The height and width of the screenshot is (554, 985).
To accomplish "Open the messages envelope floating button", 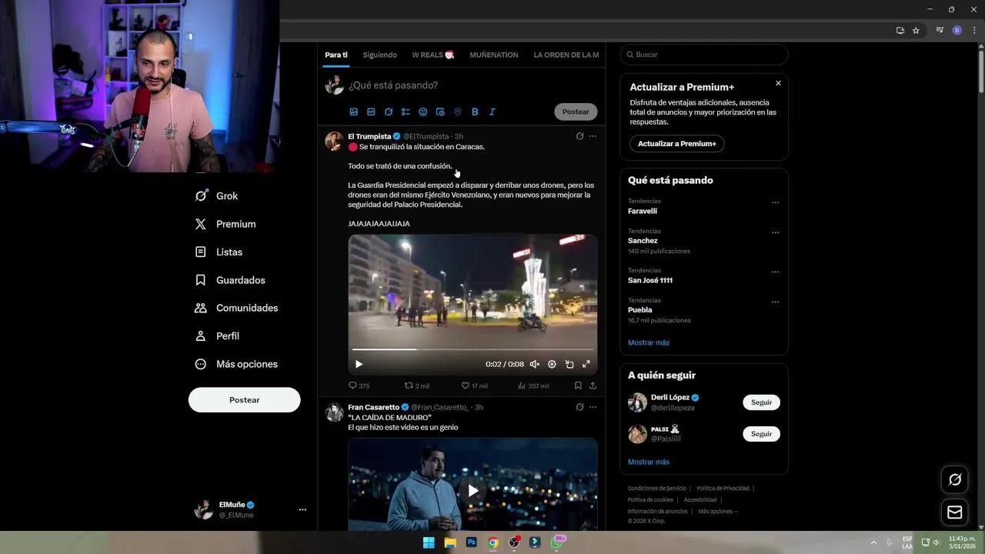I will pyautogui.click(x=955, y=512).
